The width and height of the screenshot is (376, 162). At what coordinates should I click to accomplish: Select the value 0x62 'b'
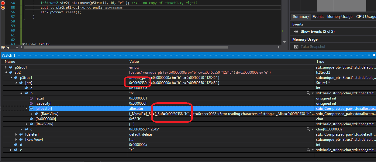(135, 119)
